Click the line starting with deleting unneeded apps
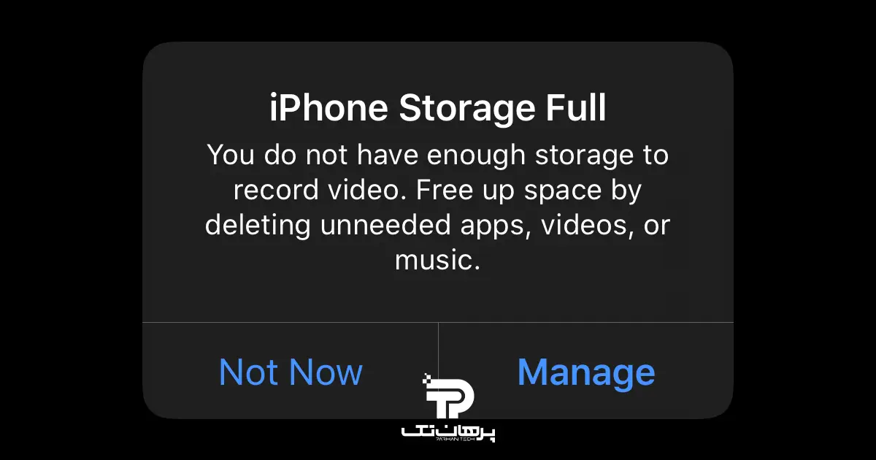The image size is (876, 460). click(x=438, y=225)
